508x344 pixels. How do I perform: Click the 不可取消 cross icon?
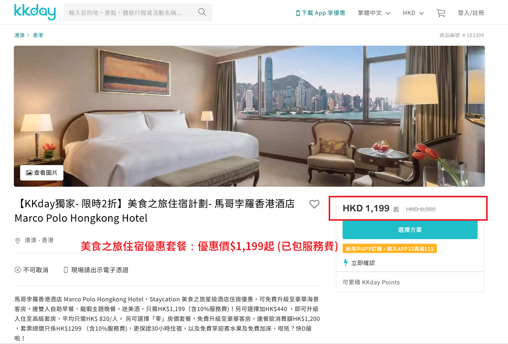[18, 270]
